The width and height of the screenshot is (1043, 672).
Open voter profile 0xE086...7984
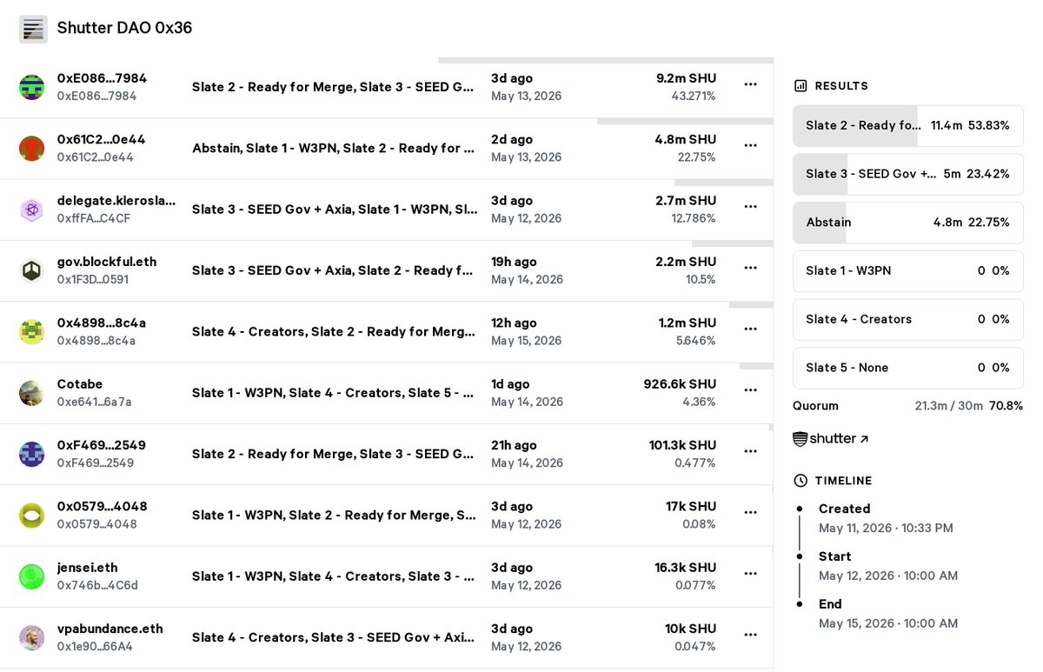point(102,78)
